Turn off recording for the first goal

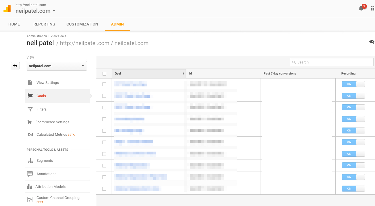(353, 84)
